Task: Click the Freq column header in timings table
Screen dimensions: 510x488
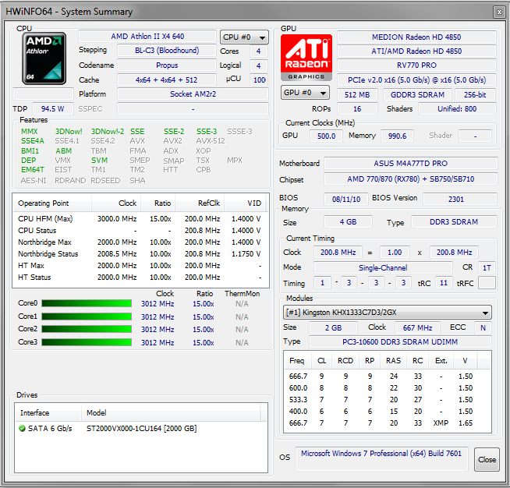Action: 297,361
